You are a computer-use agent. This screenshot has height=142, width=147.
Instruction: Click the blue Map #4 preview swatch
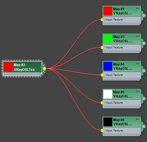(x=108, y=66)
